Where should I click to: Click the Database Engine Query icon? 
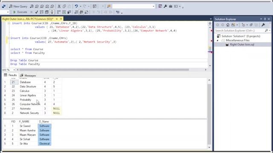(32, 6)
